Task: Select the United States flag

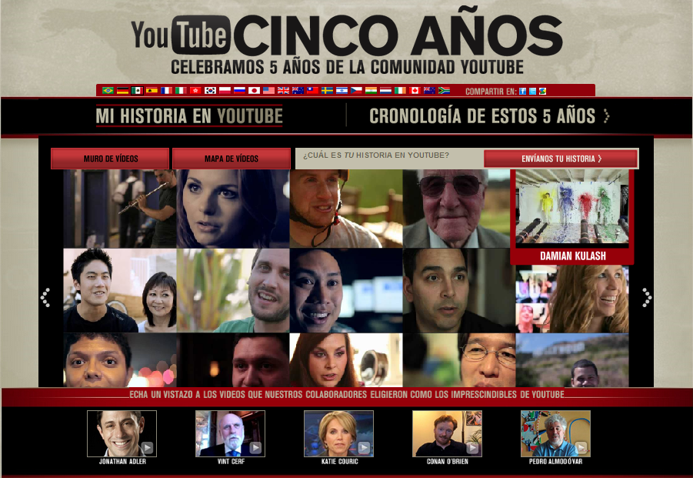Action: pyautogui.click(x=268, y=91)
